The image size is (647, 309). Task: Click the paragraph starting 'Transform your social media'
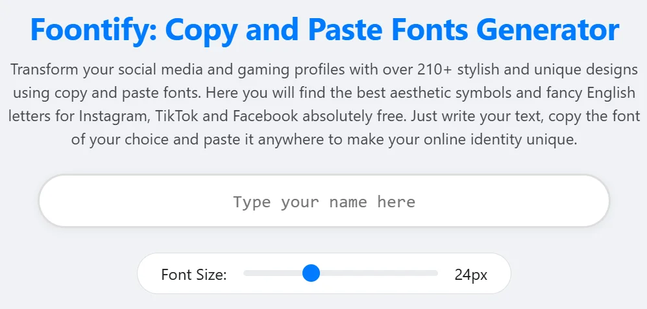(324, 105)
